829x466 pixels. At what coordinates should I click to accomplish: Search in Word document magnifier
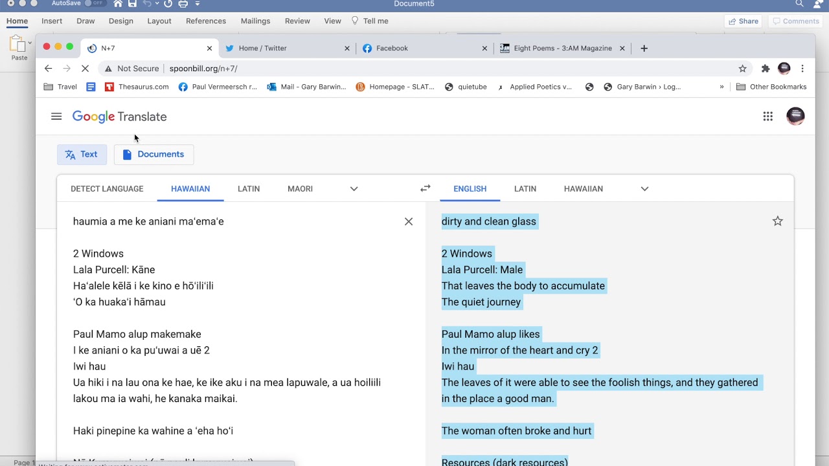(x=799, y=4)
